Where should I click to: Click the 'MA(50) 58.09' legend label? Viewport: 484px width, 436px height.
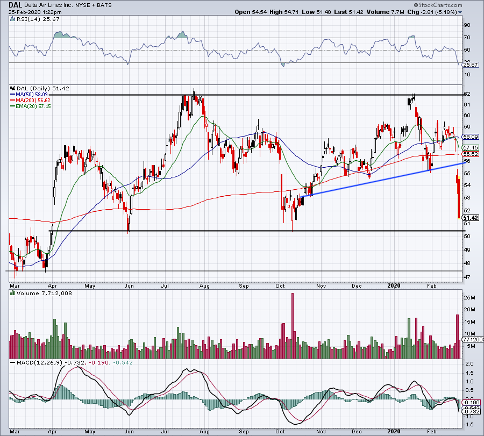[x=32, y=95]
